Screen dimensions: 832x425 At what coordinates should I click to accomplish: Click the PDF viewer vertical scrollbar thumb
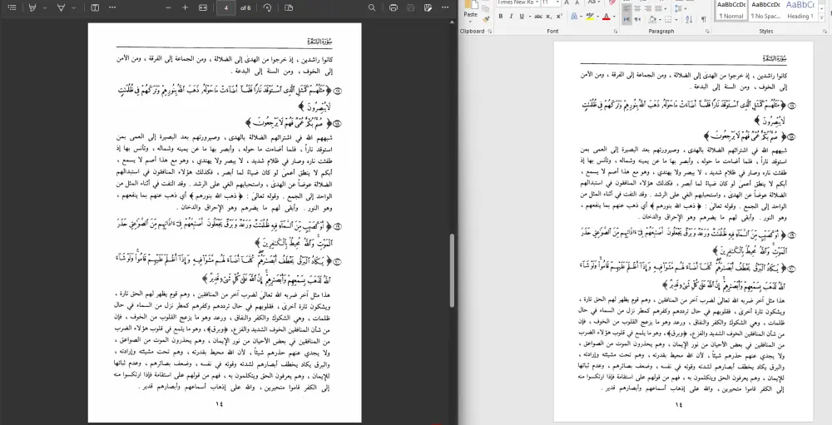[452, 269]
